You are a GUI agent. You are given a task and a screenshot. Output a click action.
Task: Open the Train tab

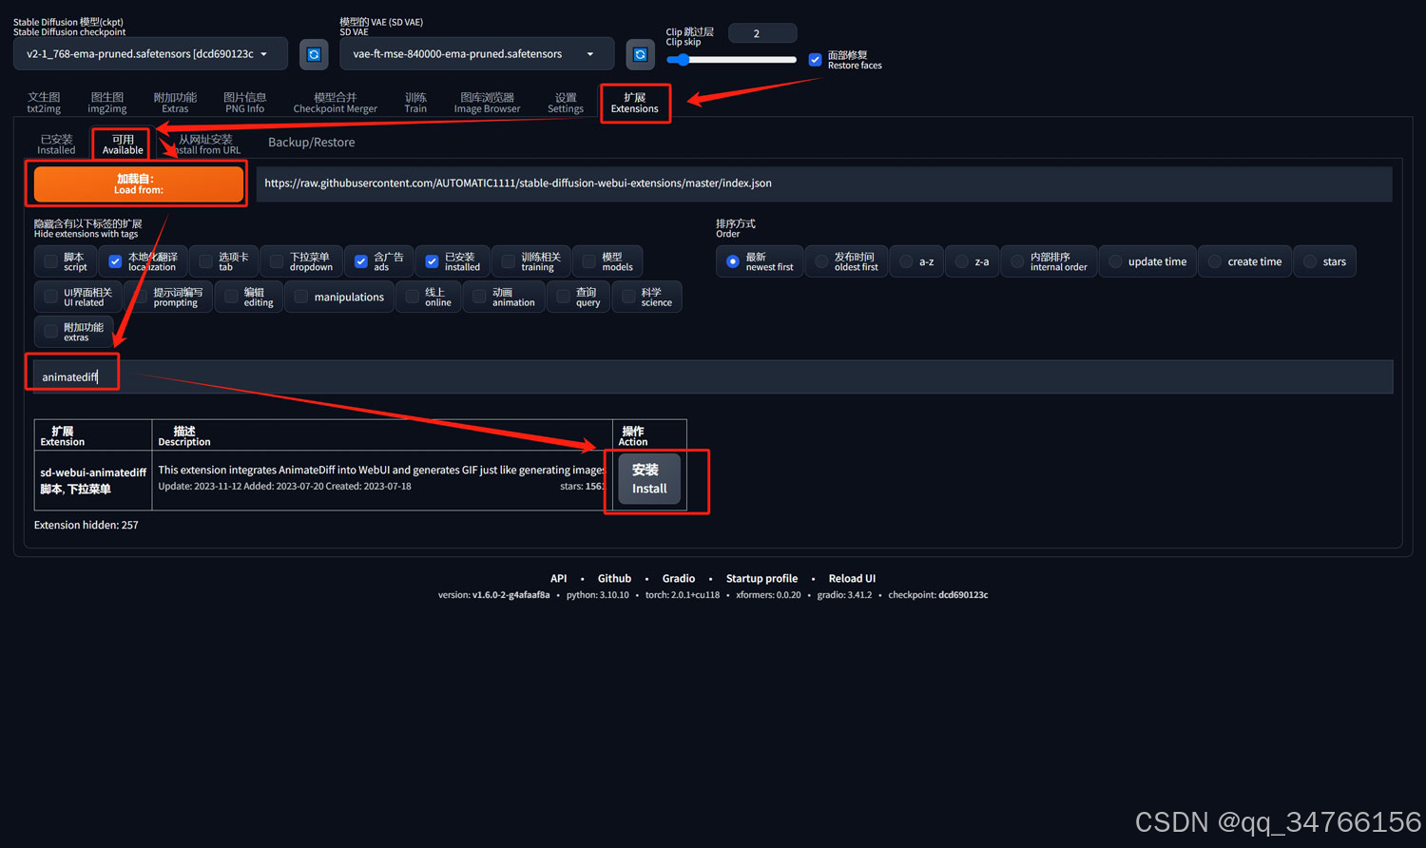(x=415, y=103)
